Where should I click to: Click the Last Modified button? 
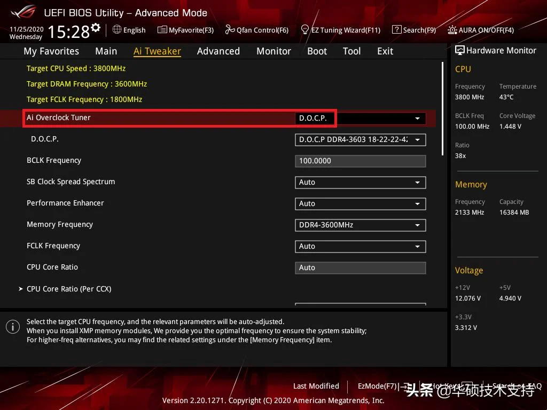coord(316,386)
